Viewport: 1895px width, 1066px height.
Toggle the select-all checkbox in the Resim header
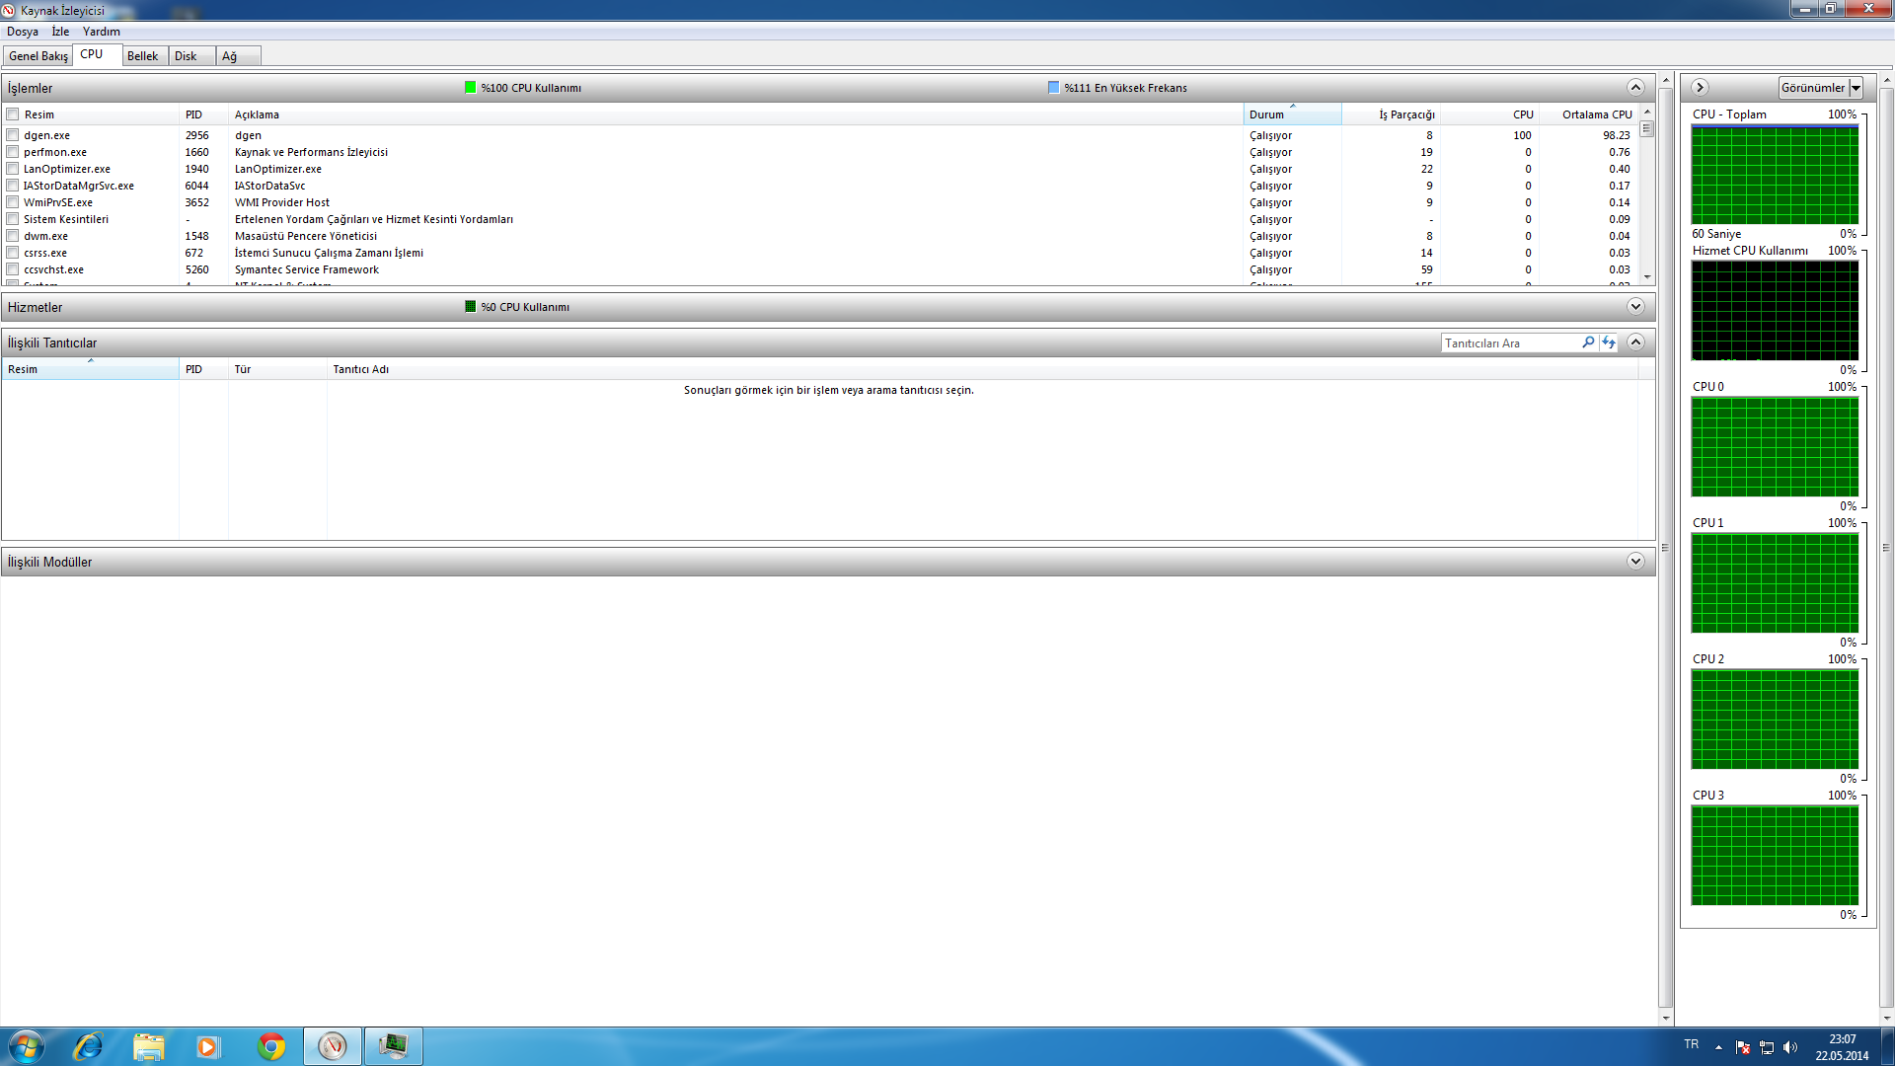tap(13, 114)
